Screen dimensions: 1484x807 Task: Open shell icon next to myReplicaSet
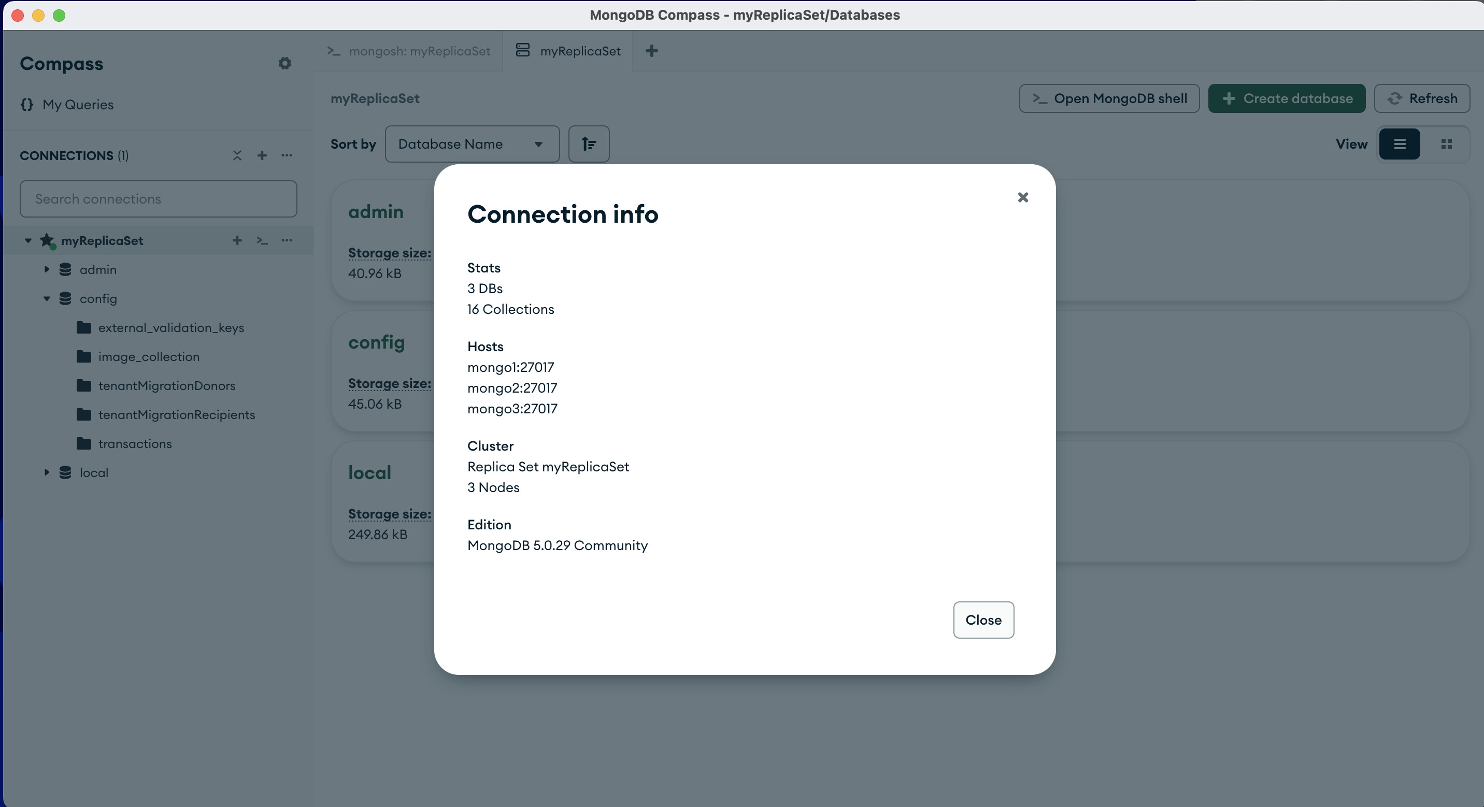pyautogui.click(x=262, y=241)
